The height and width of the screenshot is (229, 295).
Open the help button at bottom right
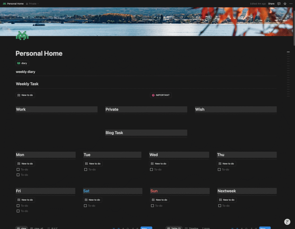(287, 222)
